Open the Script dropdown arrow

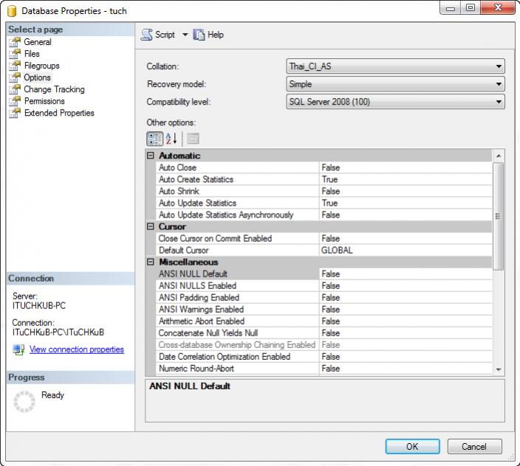point(185,35)
